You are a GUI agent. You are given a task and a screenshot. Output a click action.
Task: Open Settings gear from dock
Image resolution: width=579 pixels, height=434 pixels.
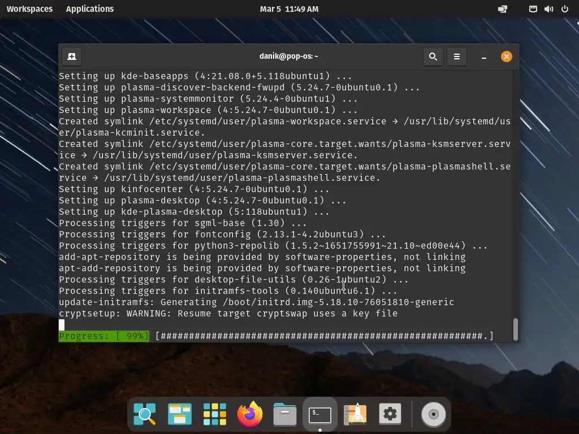pyautogui.click(x=390, y=414)
